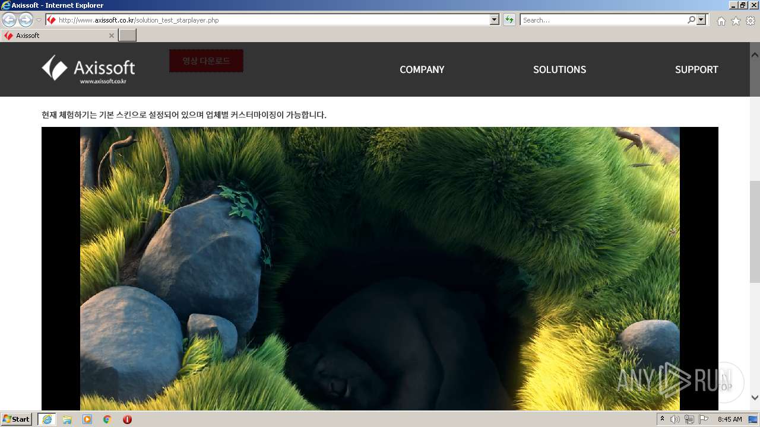Open the Action Center flag icon
The height and width of the screenshot is (427, 760).
(704, 419)
